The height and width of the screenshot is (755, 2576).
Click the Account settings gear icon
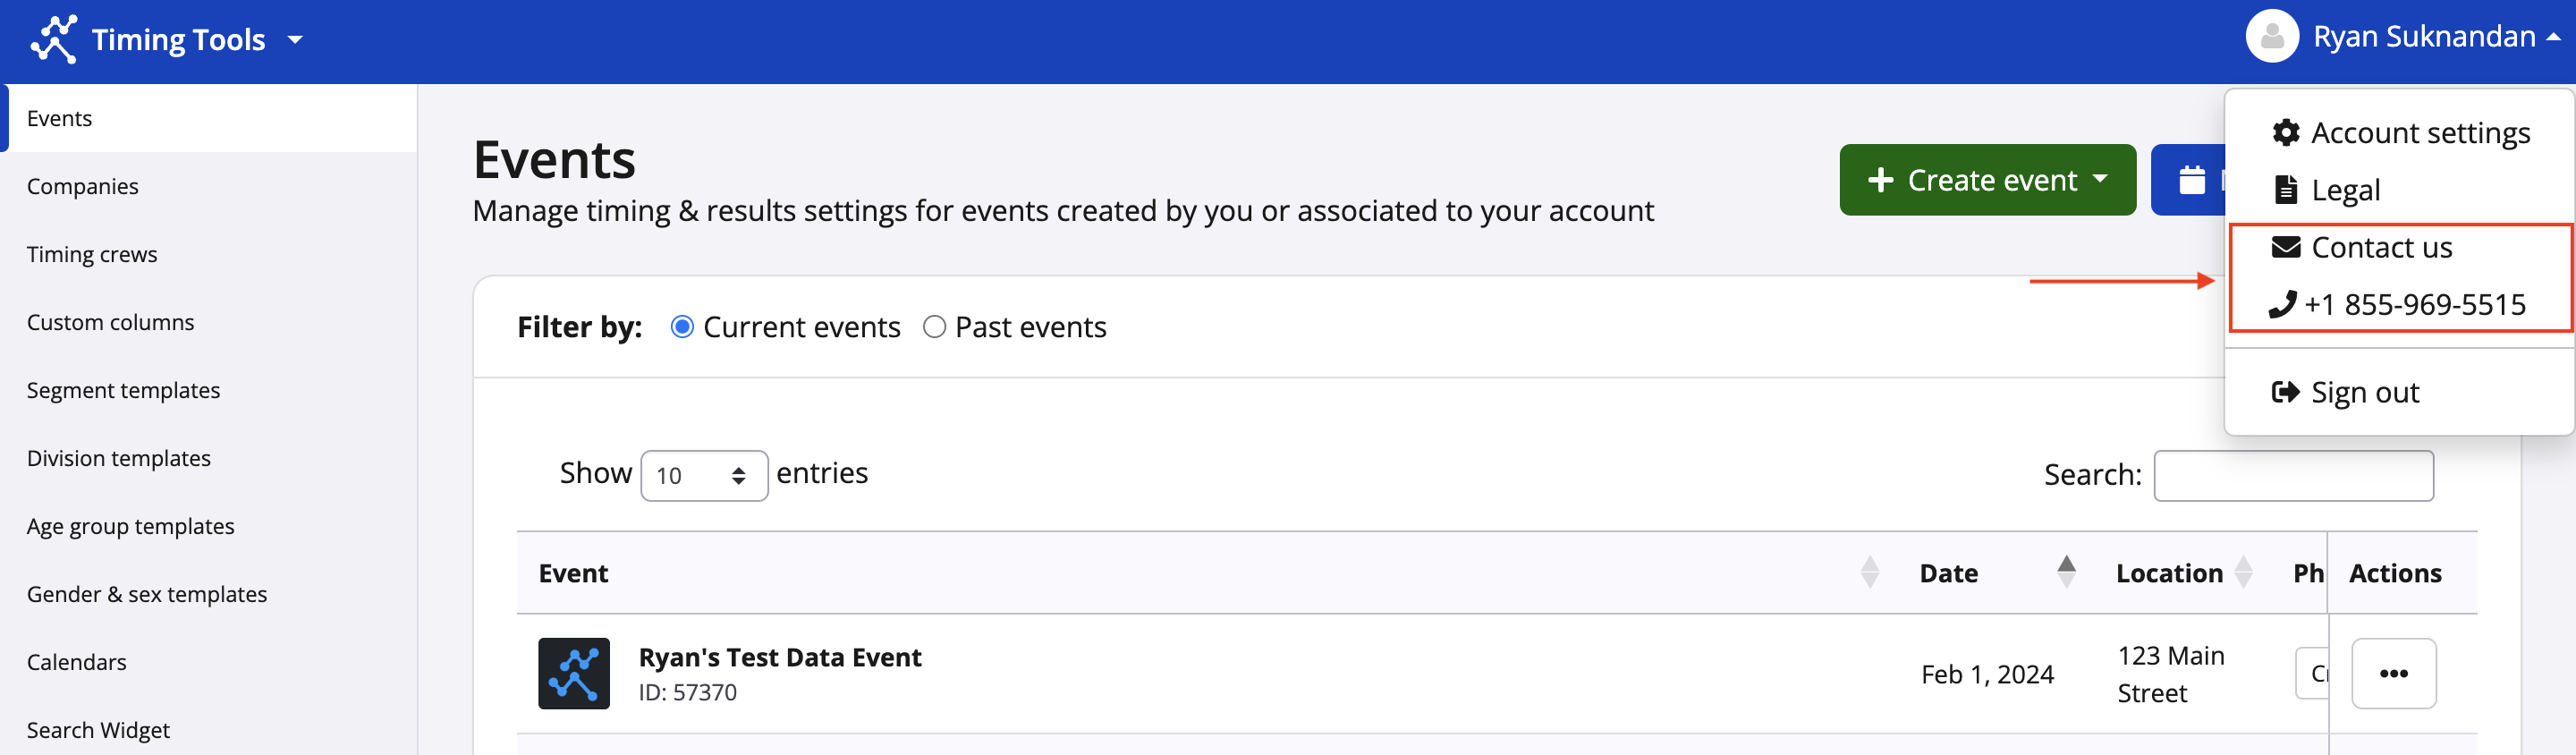coord(2286,133)
